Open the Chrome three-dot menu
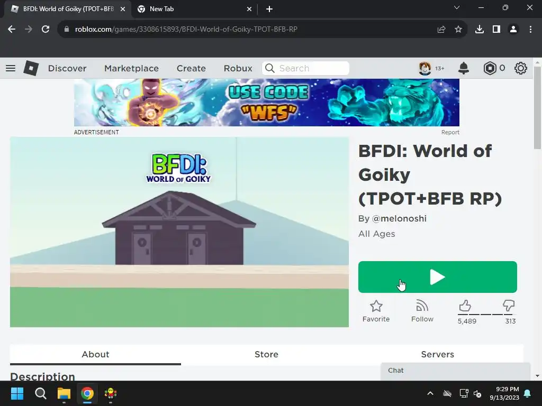 tap(530, 30)
